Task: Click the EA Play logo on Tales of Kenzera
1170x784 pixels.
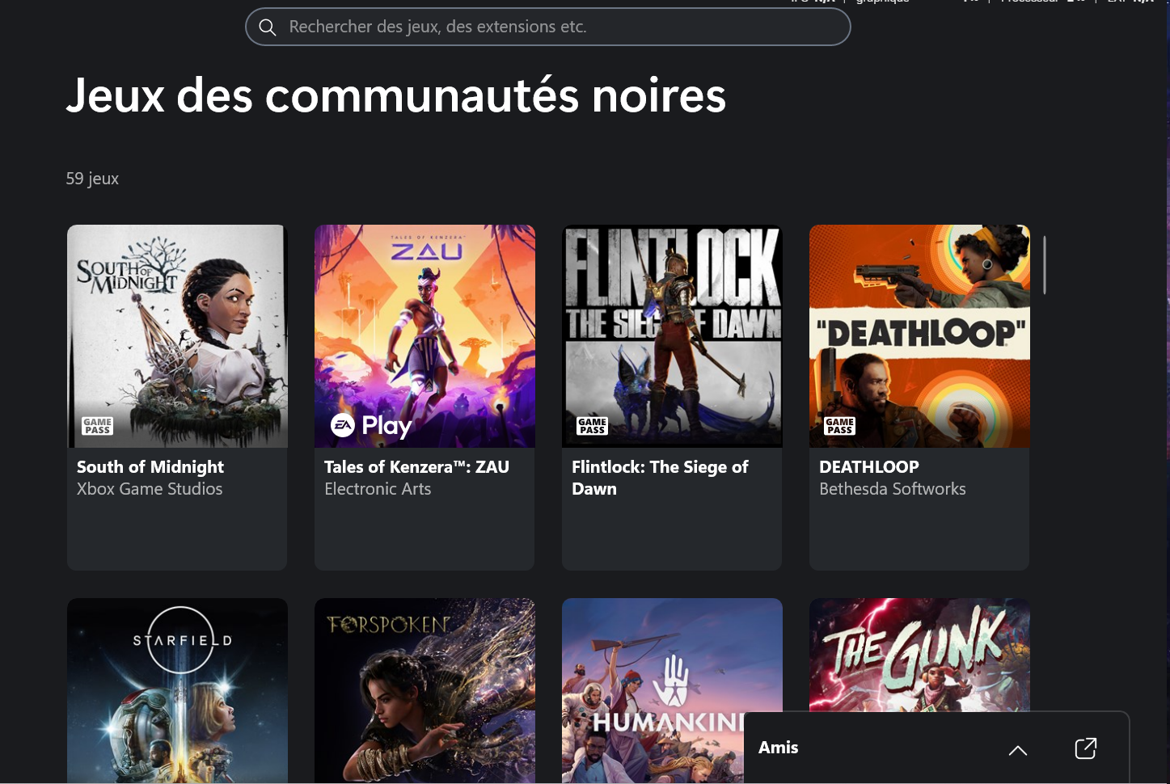Action: pyautogui.click(x=371, y=425)
